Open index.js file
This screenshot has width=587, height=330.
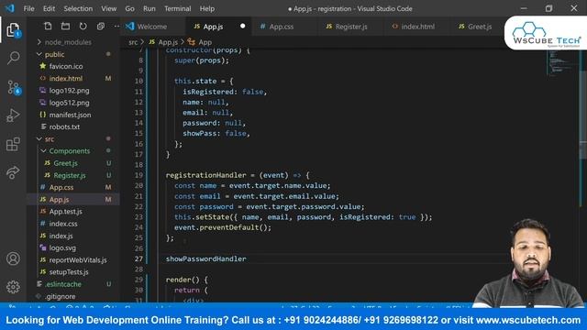pyautogui.click(x=61, y=236)
